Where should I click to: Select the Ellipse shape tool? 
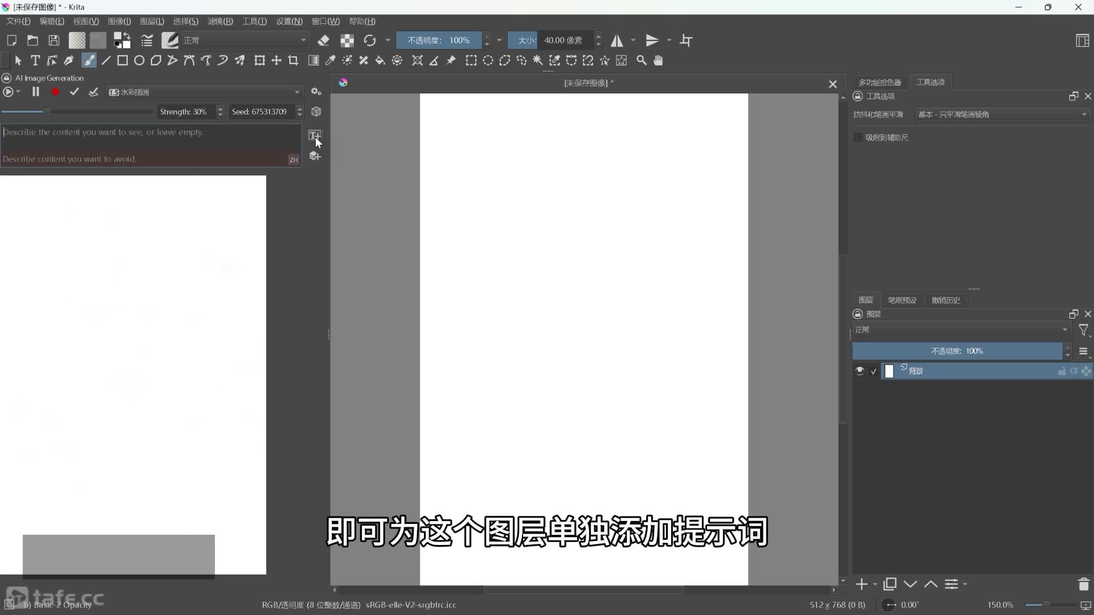click(139, 60)
